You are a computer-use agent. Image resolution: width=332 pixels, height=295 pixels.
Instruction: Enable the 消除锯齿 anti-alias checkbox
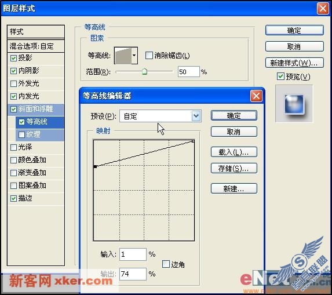point(149,56)
